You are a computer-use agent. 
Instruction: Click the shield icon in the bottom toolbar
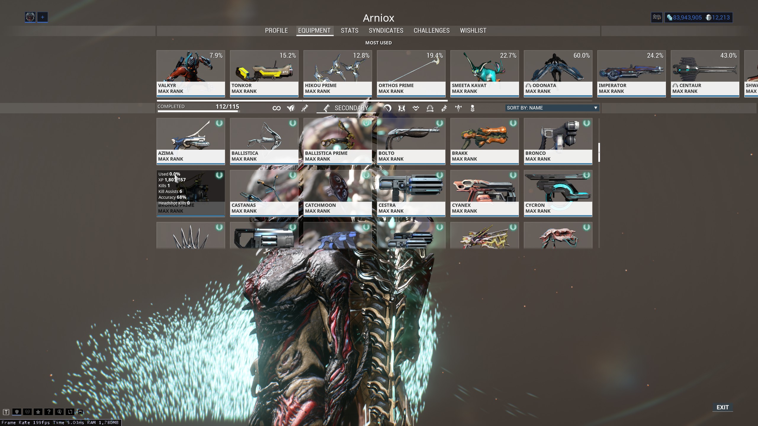tap(17, 412)
